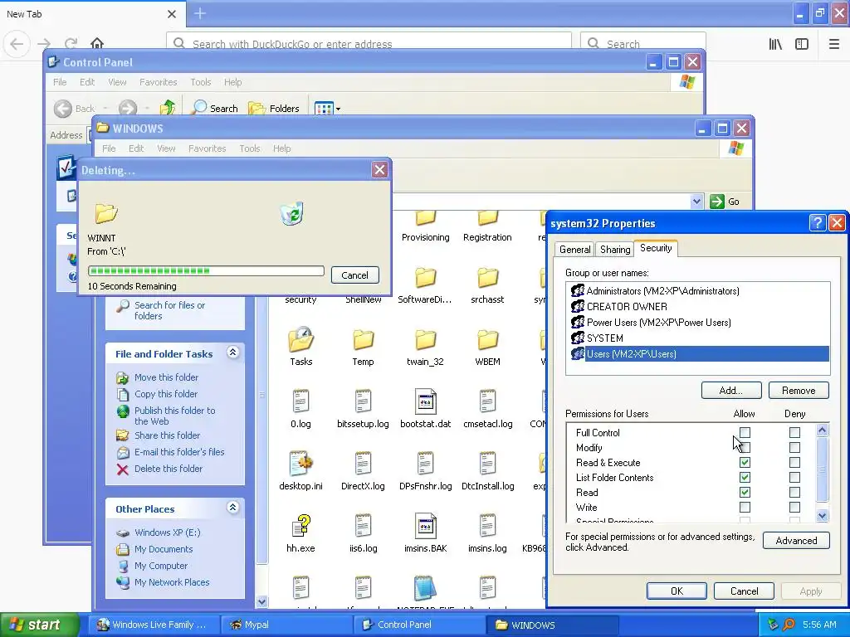Click Control Panel Up folder icon
Screen dimensions: 850x637
(x=168, y=108)
